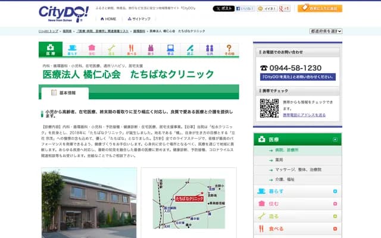Open 薬局 in the sidebar
Viewport: 381px width, 238px height.
click(x=279, y=160)
